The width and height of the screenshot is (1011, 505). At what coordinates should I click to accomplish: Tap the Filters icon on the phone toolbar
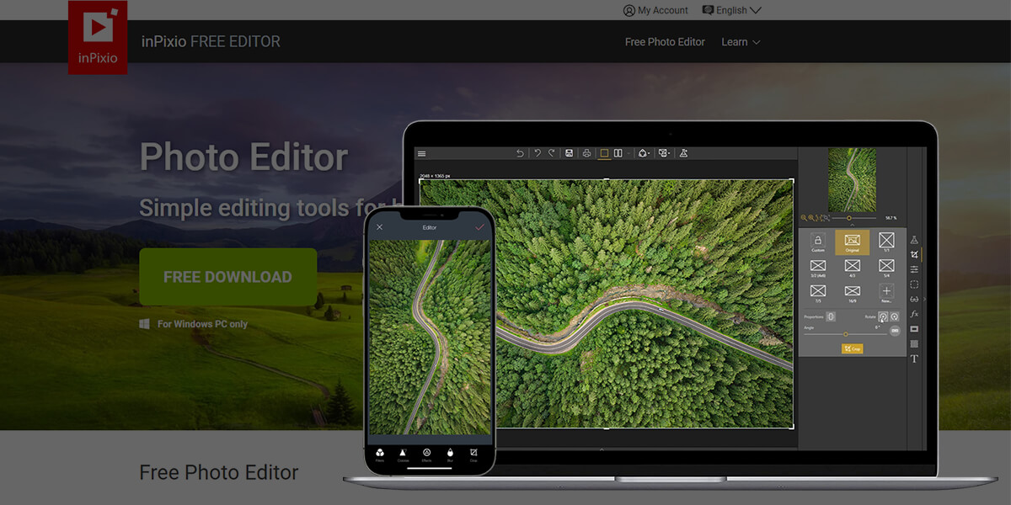click(380, 453)
